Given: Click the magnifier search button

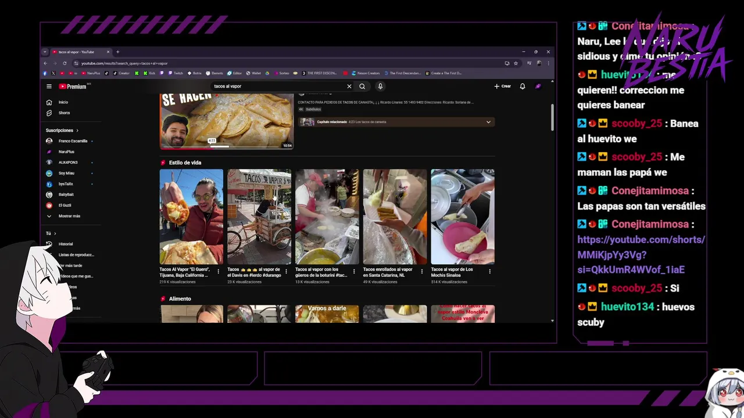Looking at the screenshot, I should 362,87.
